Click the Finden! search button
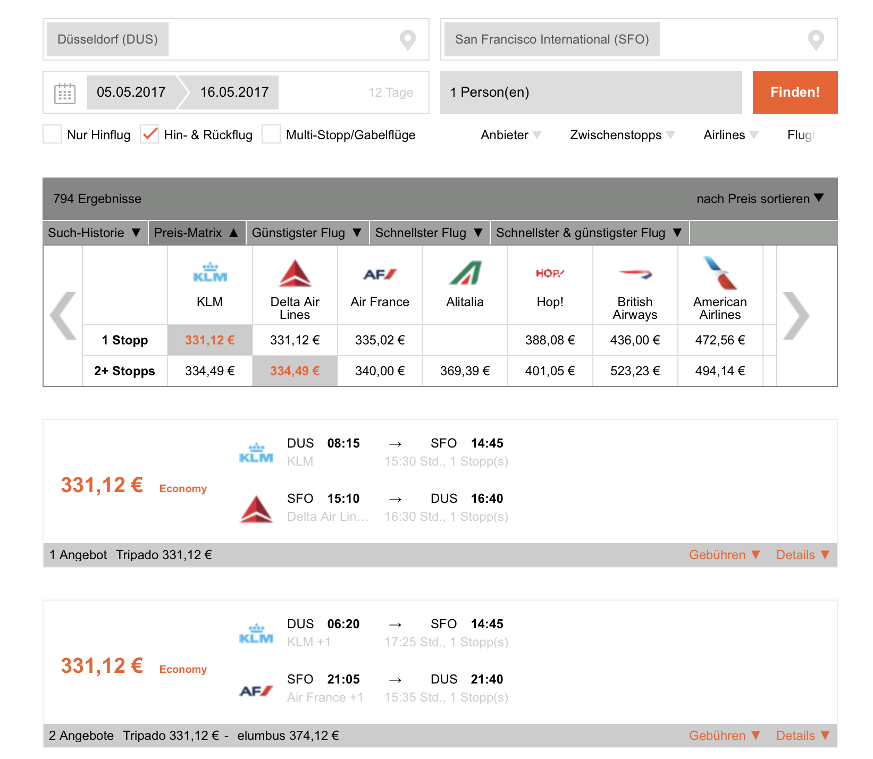Image resolution: width=873 pixels, height=759 pixels. click(795, 92)
